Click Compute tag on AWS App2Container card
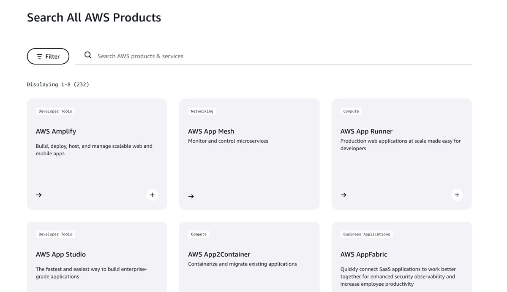 (199, 234)
